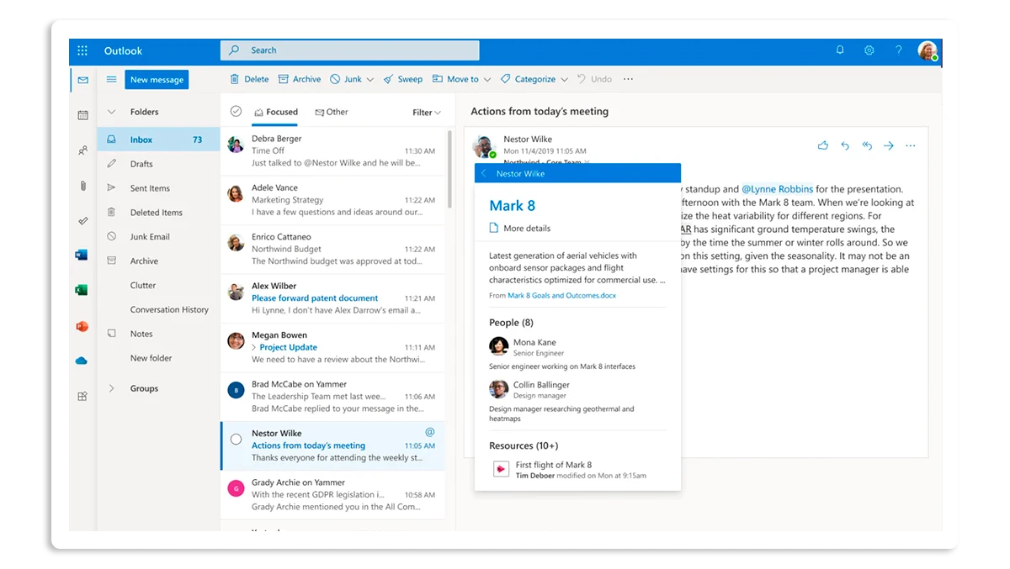Select Collin Ballinger in People list

tap(561, 402)
